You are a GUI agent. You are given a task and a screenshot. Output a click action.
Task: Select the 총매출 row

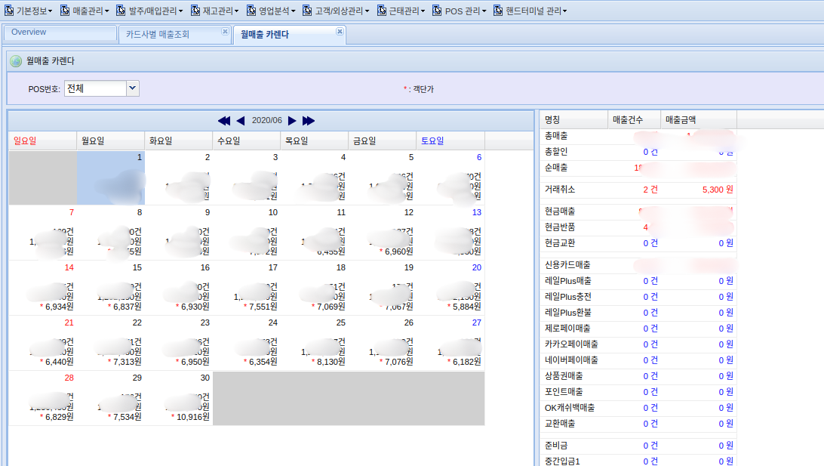(638, 136)
